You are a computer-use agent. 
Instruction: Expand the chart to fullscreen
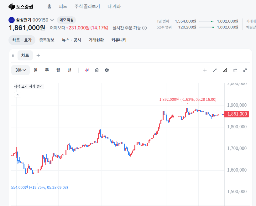pyautogui.click(x=245, y=70)
